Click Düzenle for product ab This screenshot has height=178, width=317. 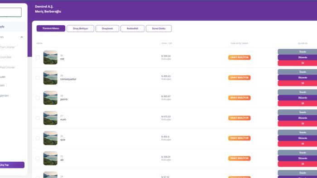click(x=298, y=158)
